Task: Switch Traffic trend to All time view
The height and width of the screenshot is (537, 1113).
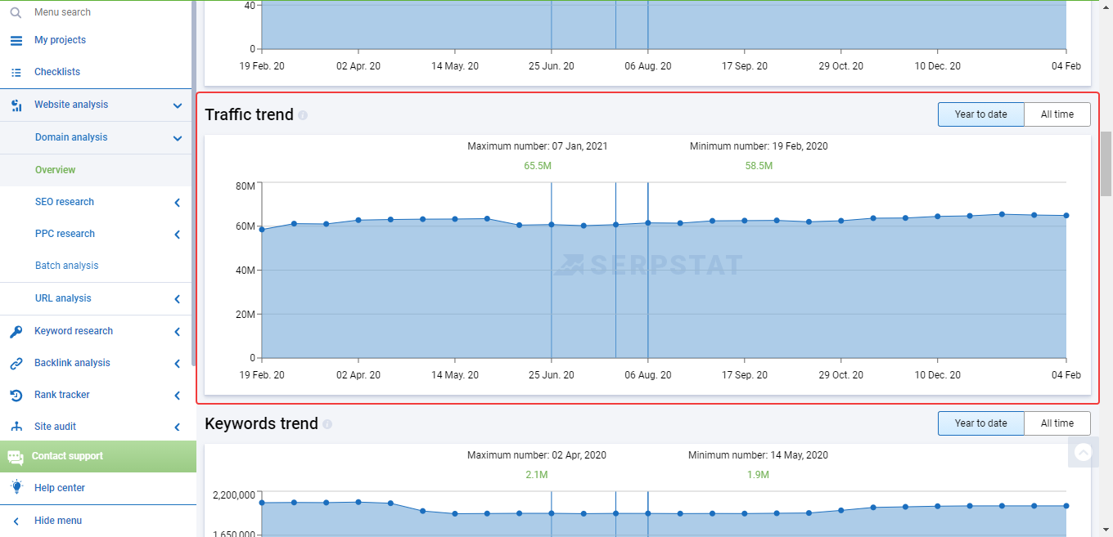Action: (x=1057, y=114)
